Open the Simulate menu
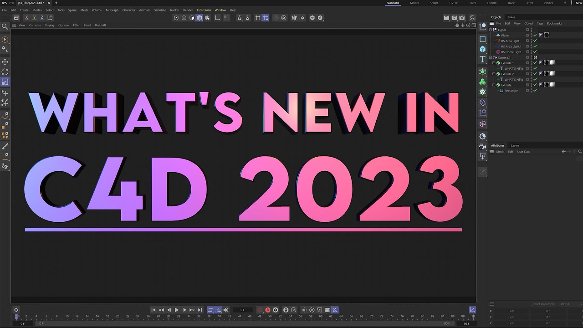The width and height of the screenshot is (583, 328). click(160, 10)
